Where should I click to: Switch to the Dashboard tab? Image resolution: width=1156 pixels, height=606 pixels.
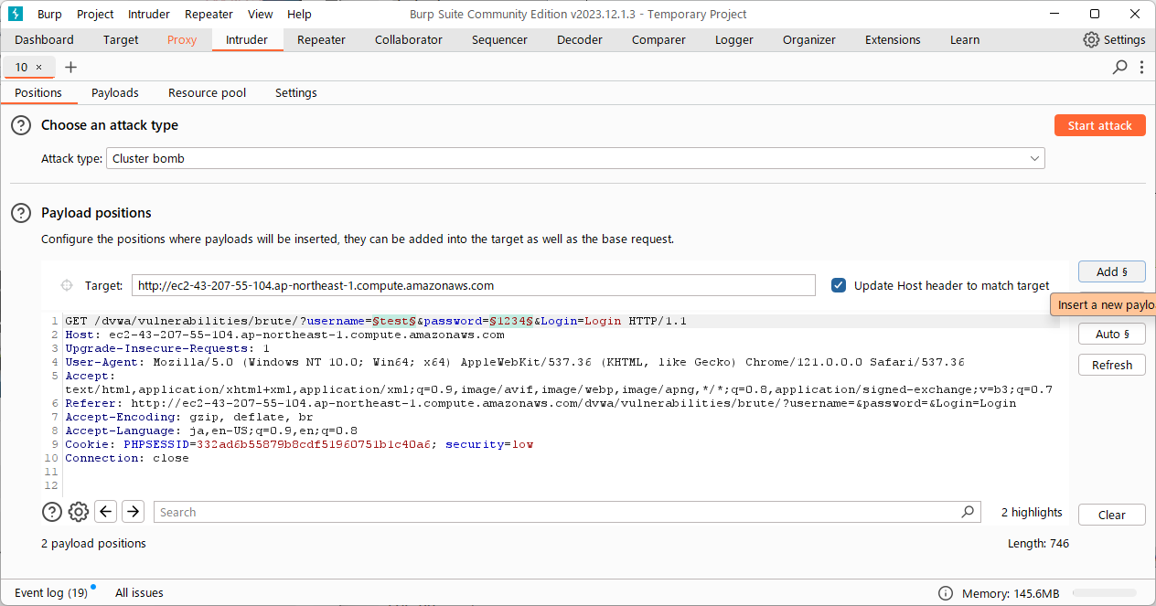coord(44,40)
